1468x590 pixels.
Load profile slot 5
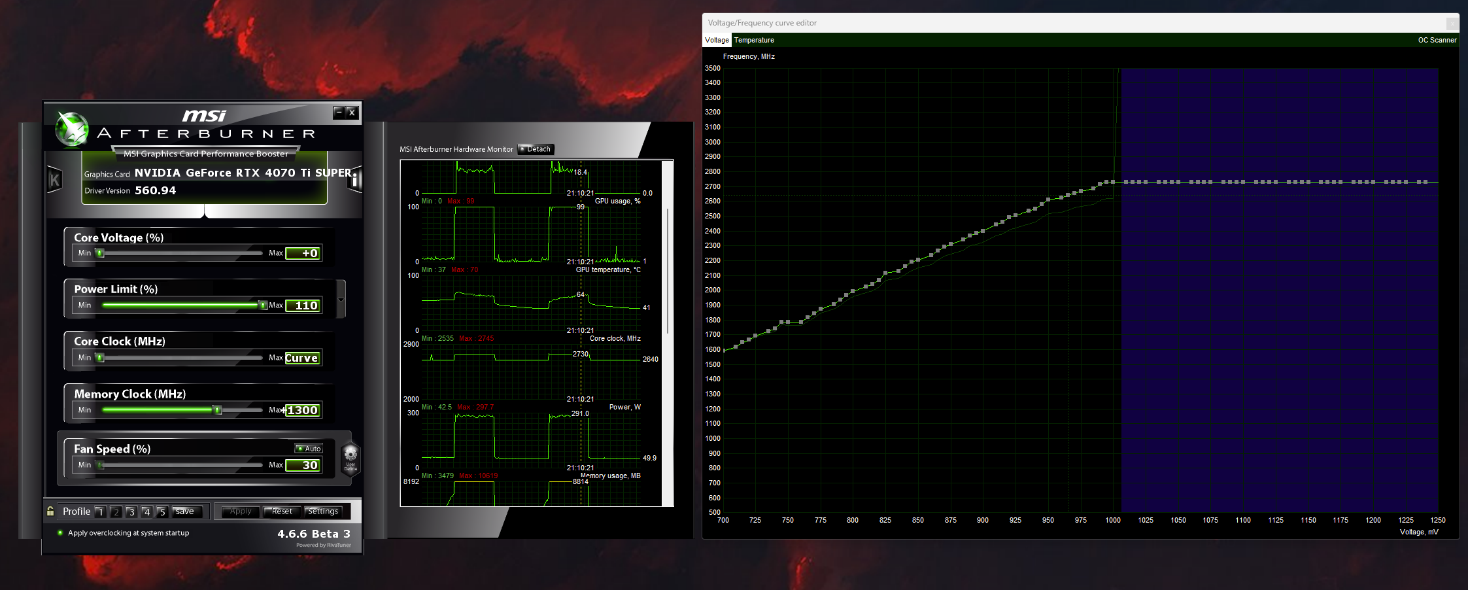point(162,512)
